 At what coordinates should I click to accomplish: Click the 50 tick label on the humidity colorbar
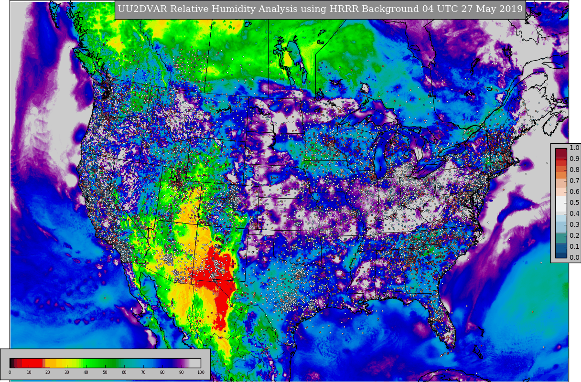click(x=105, y=372)
